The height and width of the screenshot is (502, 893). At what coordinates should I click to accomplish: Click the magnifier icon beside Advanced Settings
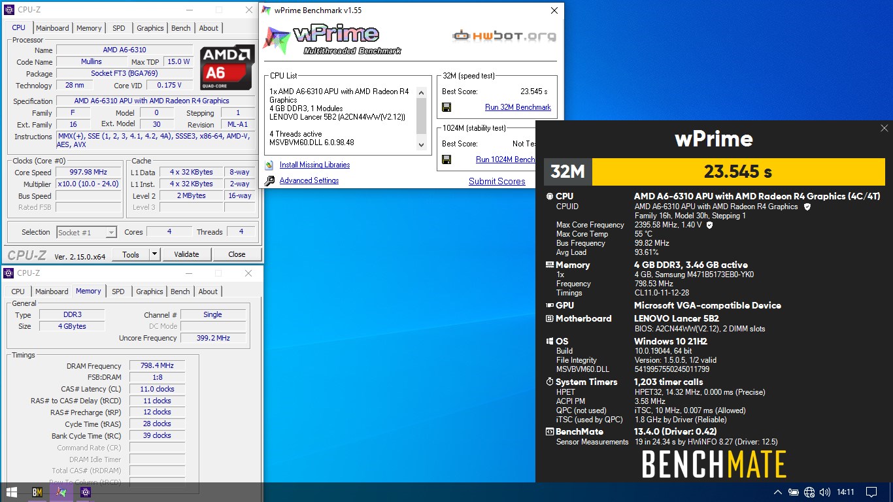point(269,180)
